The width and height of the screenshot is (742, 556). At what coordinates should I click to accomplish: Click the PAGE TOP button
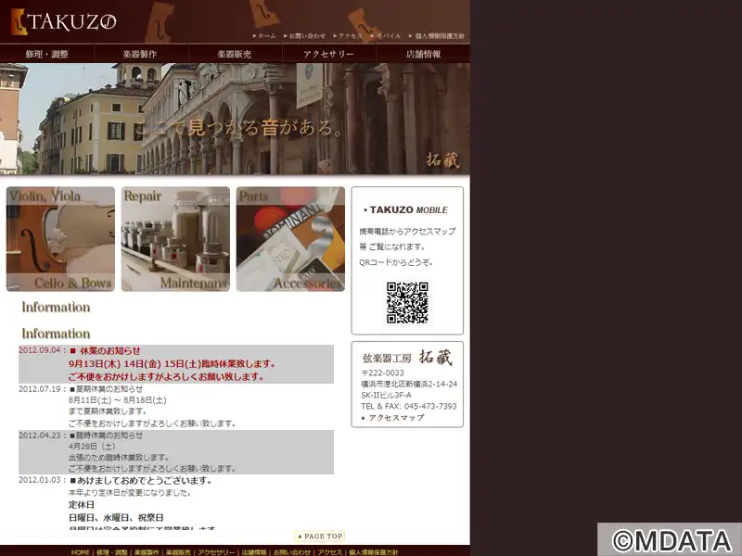click(320, 537)
